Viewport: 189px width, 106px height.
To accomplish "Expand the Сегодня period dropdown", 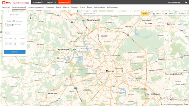I will coord(14,33).
